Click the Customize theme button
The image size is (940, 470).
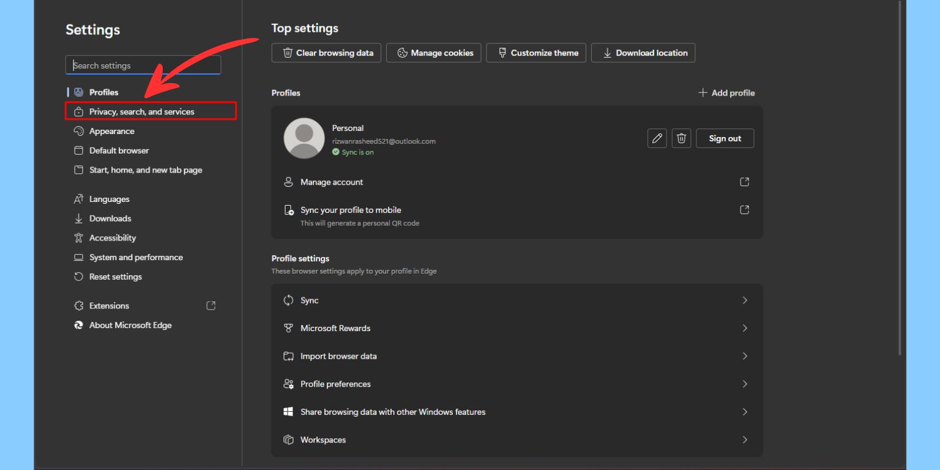click(536, 53)
